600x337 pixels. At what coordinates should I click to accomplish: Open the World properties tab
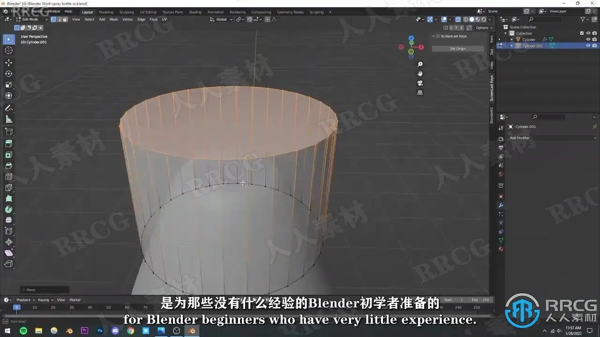click(501, 175)
